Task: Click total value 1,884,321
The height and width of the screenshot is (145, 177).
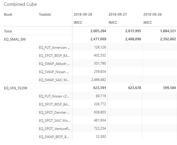Action: (x=168, y=31)
